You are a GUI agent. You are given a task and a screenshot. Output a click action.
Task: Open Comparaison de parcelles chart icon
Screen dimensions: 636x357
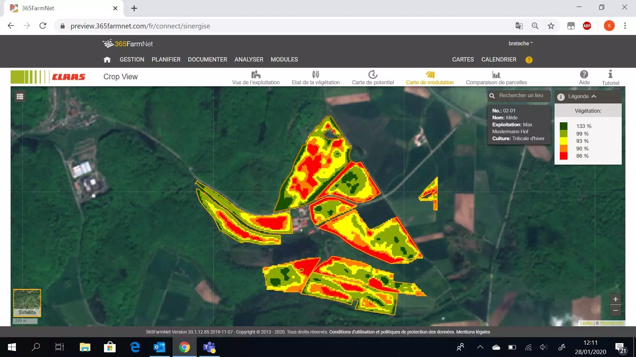coord(496,74)
